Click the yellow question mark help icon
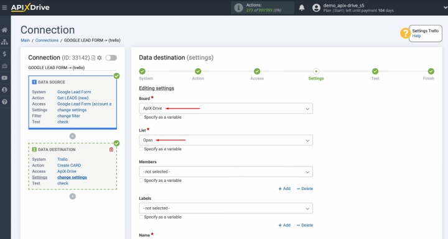 pos(405,34)
